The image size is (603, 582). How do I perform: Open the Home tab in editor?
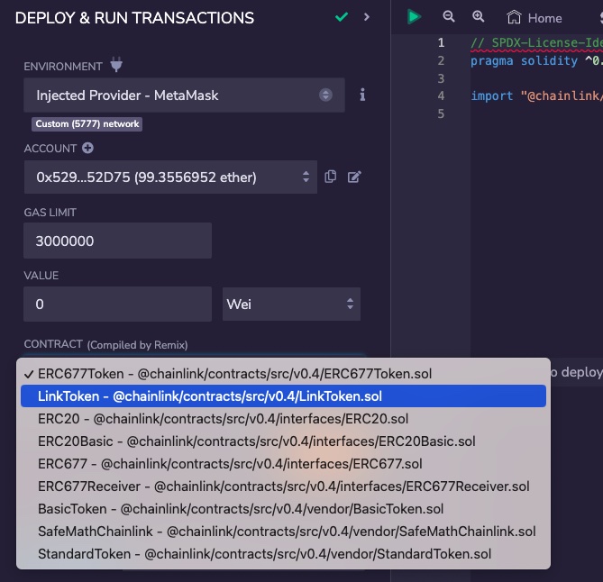pyautogui.click(x=534, y=18)
